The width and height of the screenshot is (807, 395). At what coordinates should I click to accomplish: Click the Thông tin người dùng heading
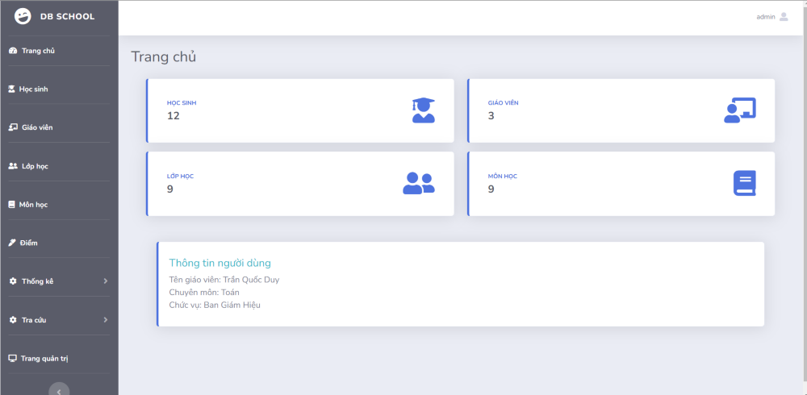220,264
